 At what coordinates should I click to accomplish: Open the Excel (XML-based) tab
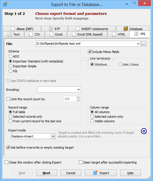(87, 34)
